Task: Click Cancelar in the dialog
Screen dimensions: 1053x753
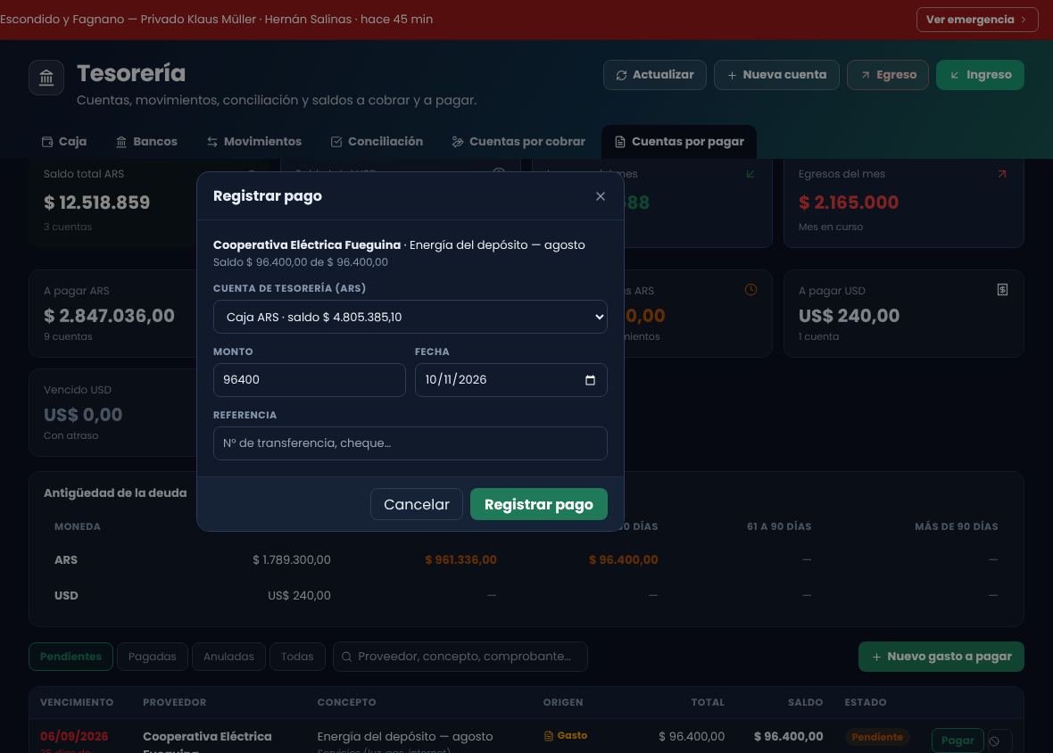Action: click(417, 504)
